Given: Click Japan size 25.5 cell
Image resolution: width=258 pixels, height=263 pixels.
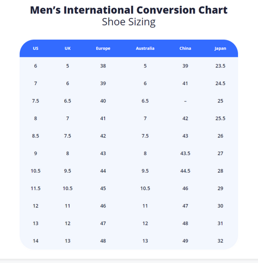Looking at the screenshot, I should coord(220,119).
